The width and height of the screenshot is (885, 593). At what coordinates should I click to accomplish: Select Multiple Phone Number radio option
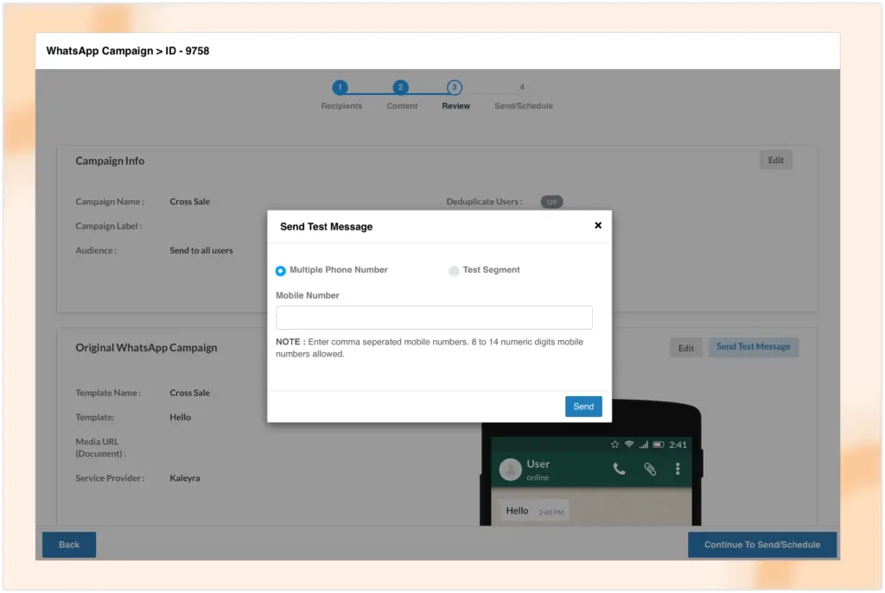(281, 271)
